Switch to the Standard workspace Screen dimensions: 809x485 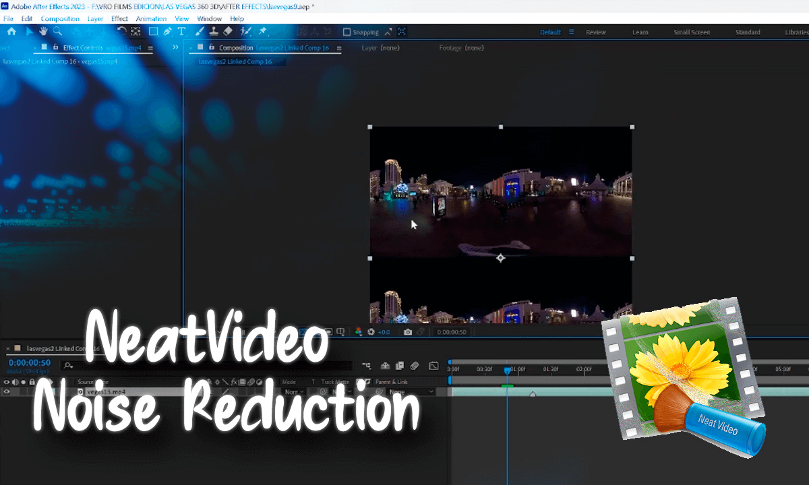tap(747, 32)
